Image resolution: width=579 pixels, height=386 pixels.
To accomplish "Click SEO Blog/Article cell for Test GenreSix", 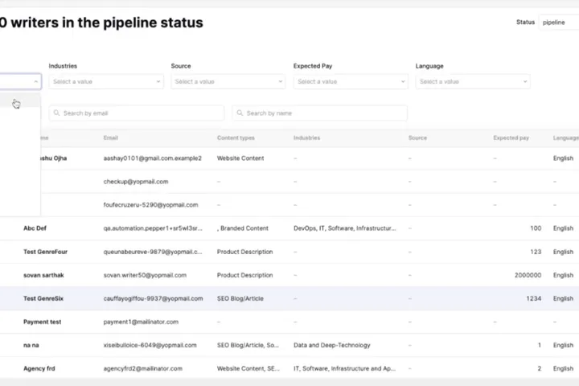I will pos(240,298).
